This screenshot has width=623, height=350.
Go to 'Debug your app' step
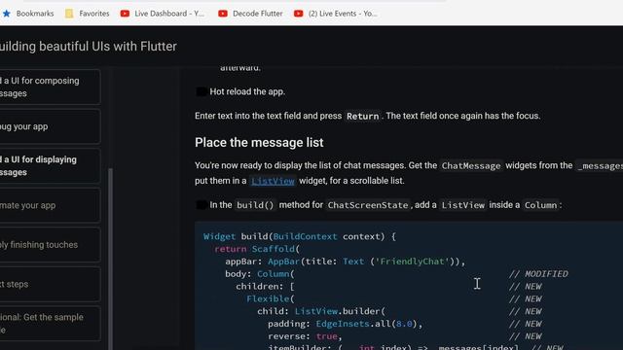click(x=50, y=126)
